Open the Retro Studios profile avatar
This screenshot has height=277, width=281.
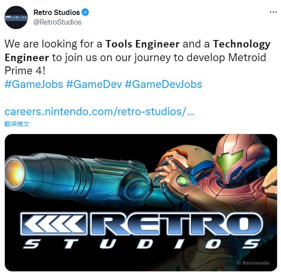(16, 18)
